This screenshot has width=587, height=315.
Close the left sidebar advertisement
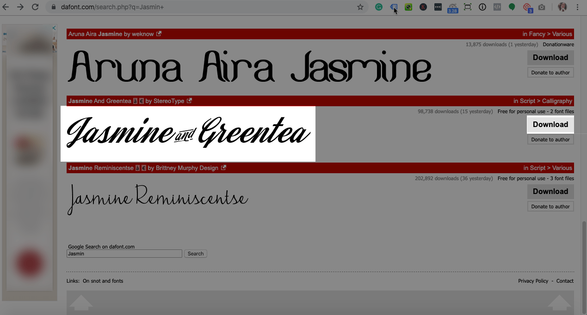[x=54, y=28]
